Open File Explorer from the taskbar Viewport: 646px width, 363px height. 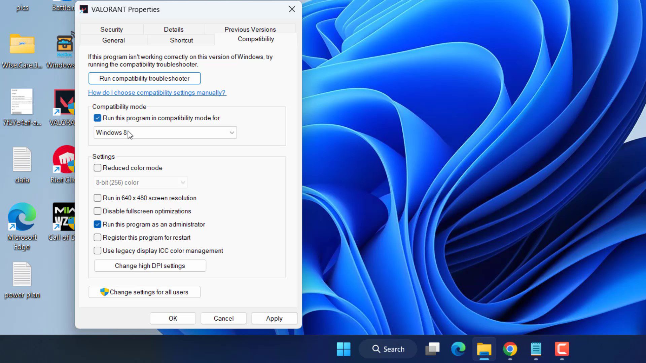[x=484, y=349]
